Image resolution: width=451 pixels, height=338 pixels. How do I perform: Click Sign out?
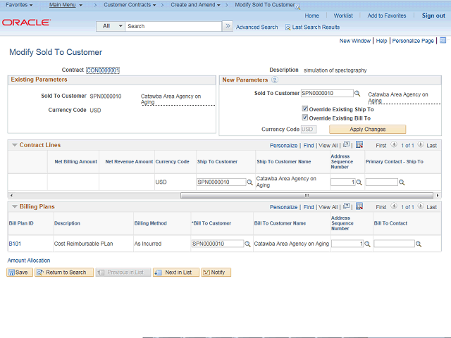(x=433, y=15)
